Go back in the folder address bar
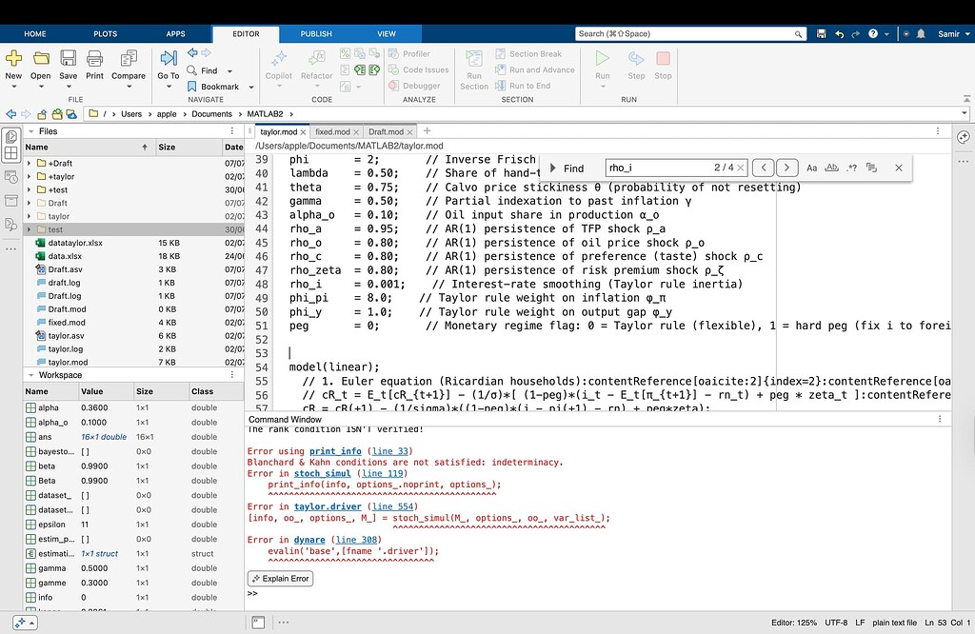This screenshot has width=975, height=634. click(11, 113)
